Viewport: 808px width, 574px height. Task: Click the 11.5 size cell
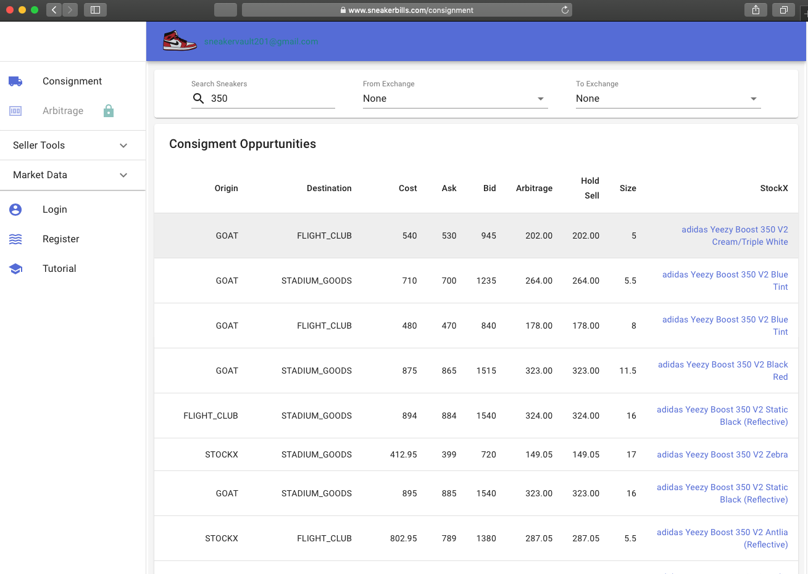(x=628, y=371)
